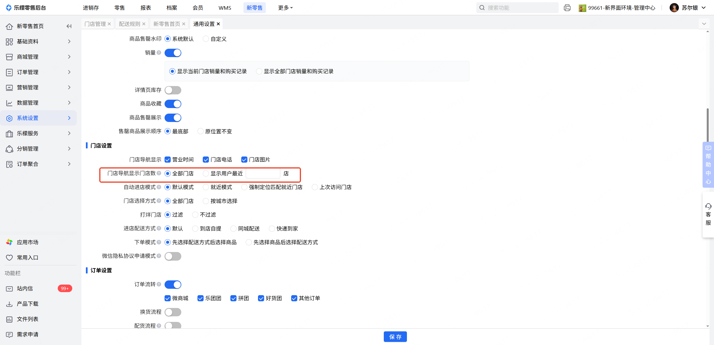Switch to the 配送规则 tab
Screen dimensions: 714x345
[x=129, y=24]
